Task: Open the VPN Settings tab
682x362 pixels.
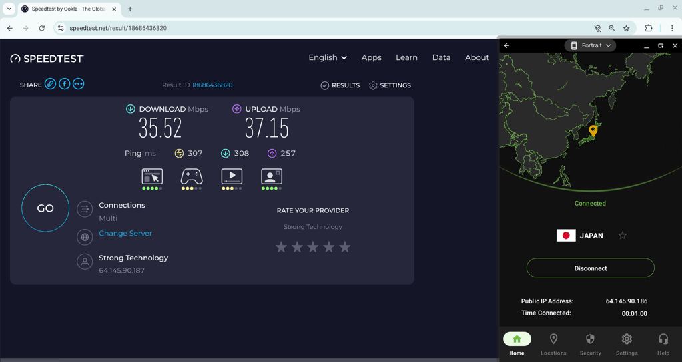Action: (627, 344)
